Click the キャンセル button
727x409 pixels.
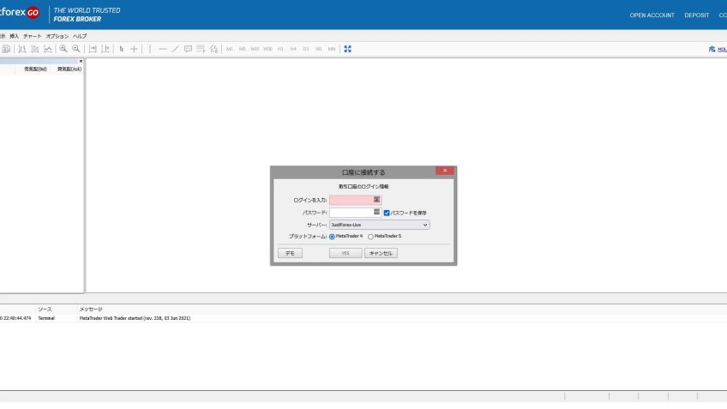pos(381,253)
